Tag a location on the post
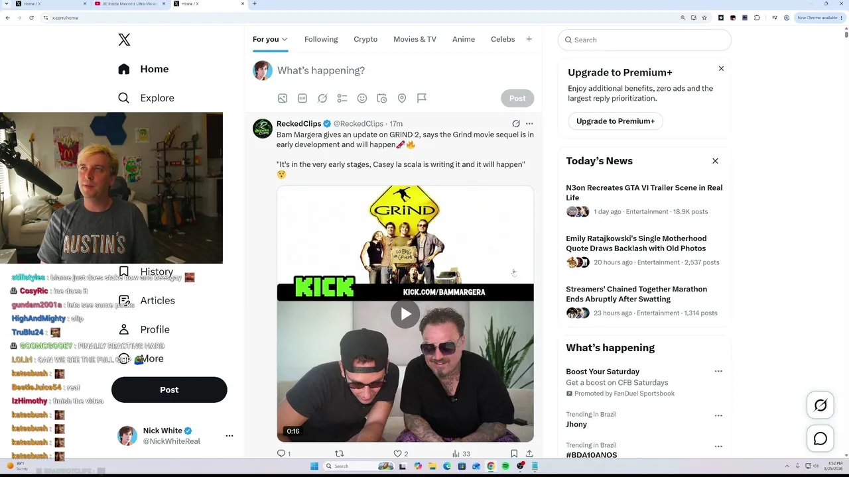 402,98
